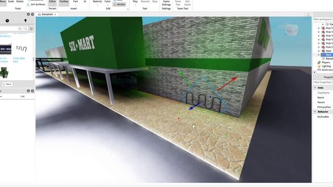Select the Archivable property row
The width and height of the screenshot is (333, 187).
[x=323, y=117]
